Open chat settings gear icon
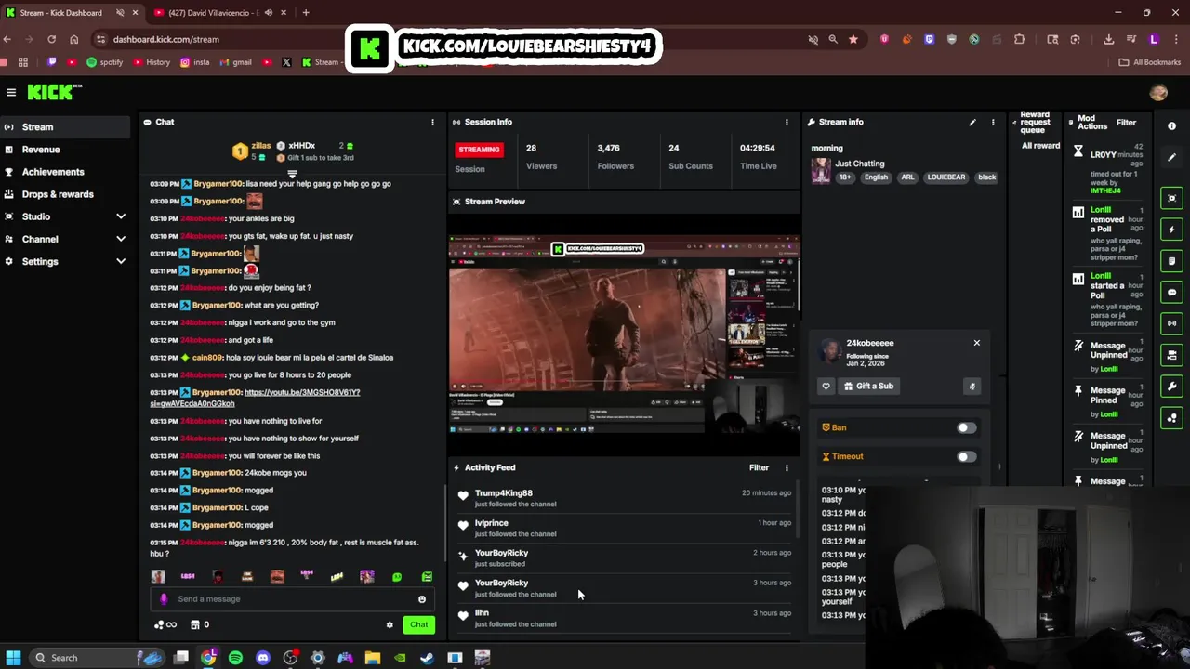The width and height of the screenshot is (1190, 669). pos(390,625)
